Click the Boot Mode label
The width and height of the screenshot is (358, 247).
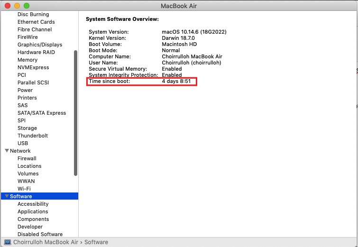coord(103,50)
